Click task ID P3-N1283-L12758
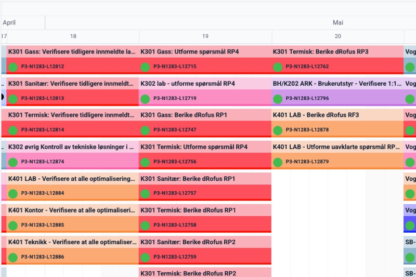The image size is (416, 277). pos(175,225)
